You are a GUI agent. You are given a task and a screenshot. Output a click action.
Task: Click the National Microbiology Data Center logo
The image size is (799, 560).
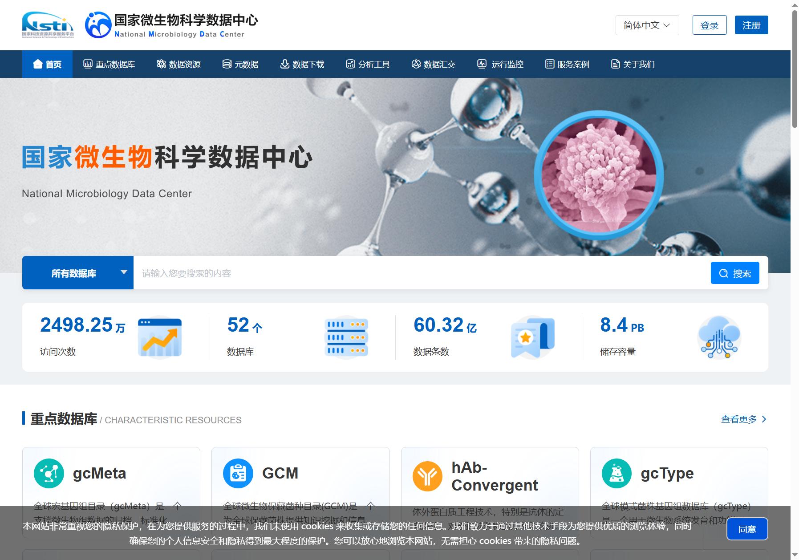coord(171,25)
